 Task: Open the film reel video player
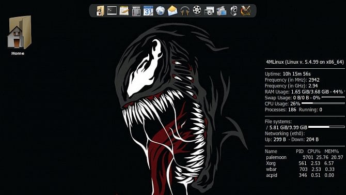[197, 10]
